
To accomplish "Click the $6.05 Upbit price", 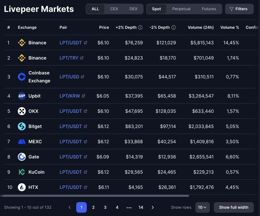I will click(x=103, y=96).
